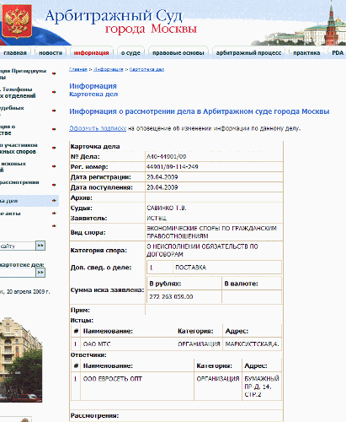Click the red arrow beside Телефоны отделений

click(54, 92)
